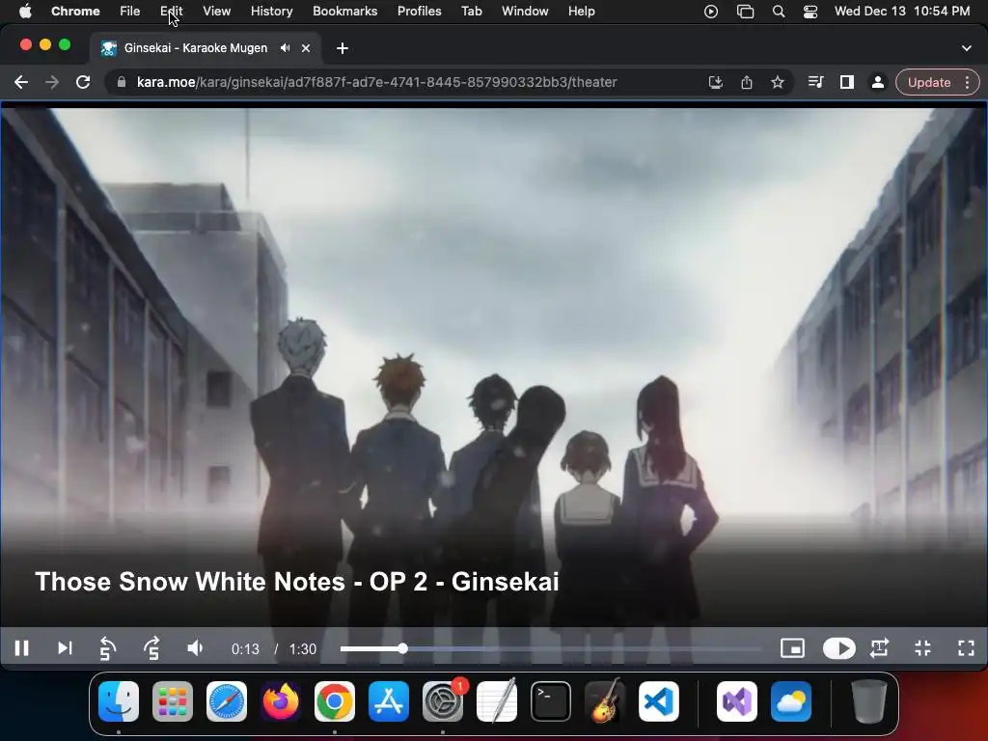
Task: Skip to the next karaoke
Action: click(65, 648)
